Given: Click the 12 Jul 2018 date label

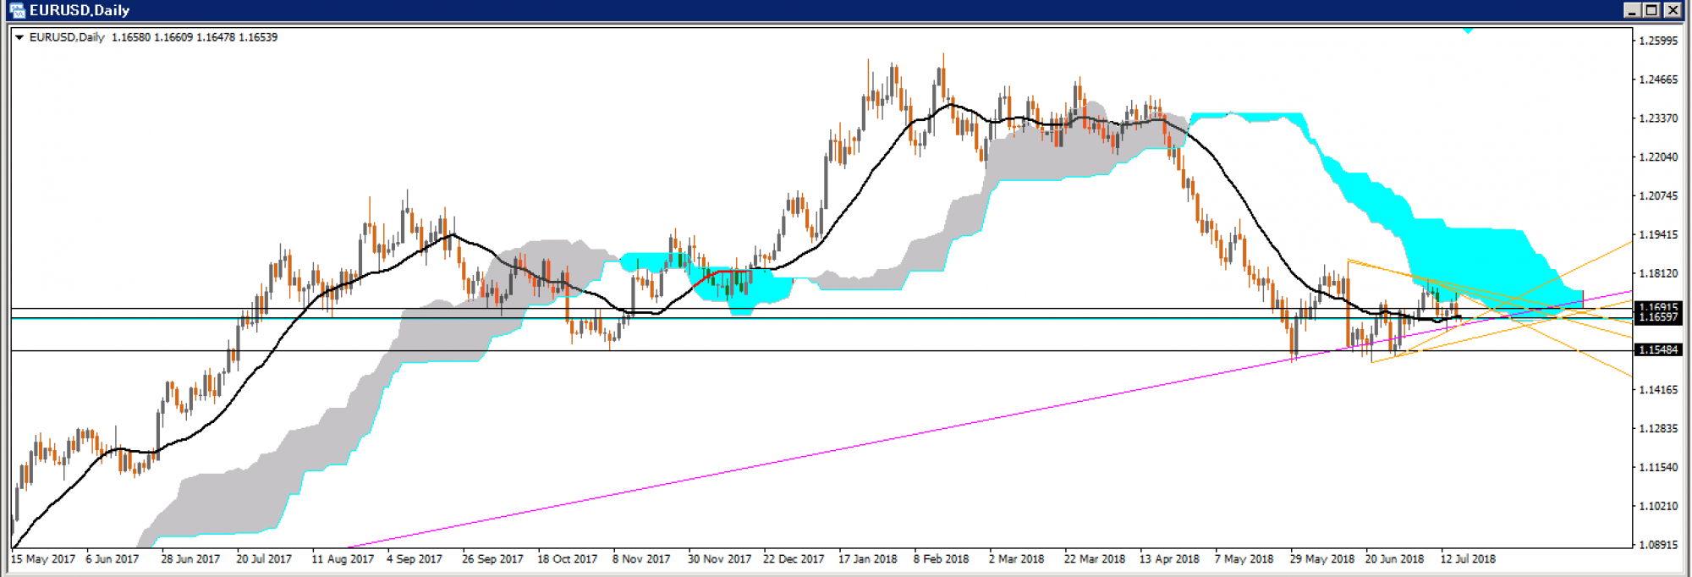Looking at the screenshot, I should (1469, 559).
